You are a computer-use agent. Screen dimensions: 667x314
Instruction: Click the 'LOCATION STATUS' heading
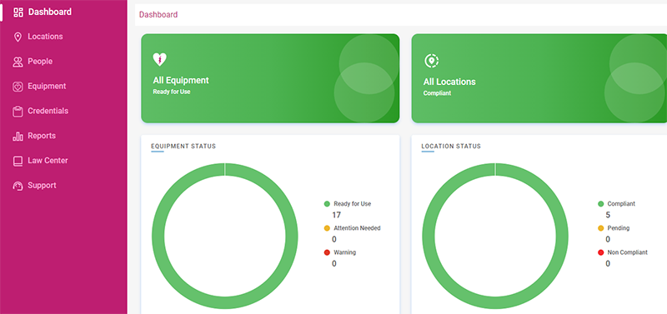(451, 146)
